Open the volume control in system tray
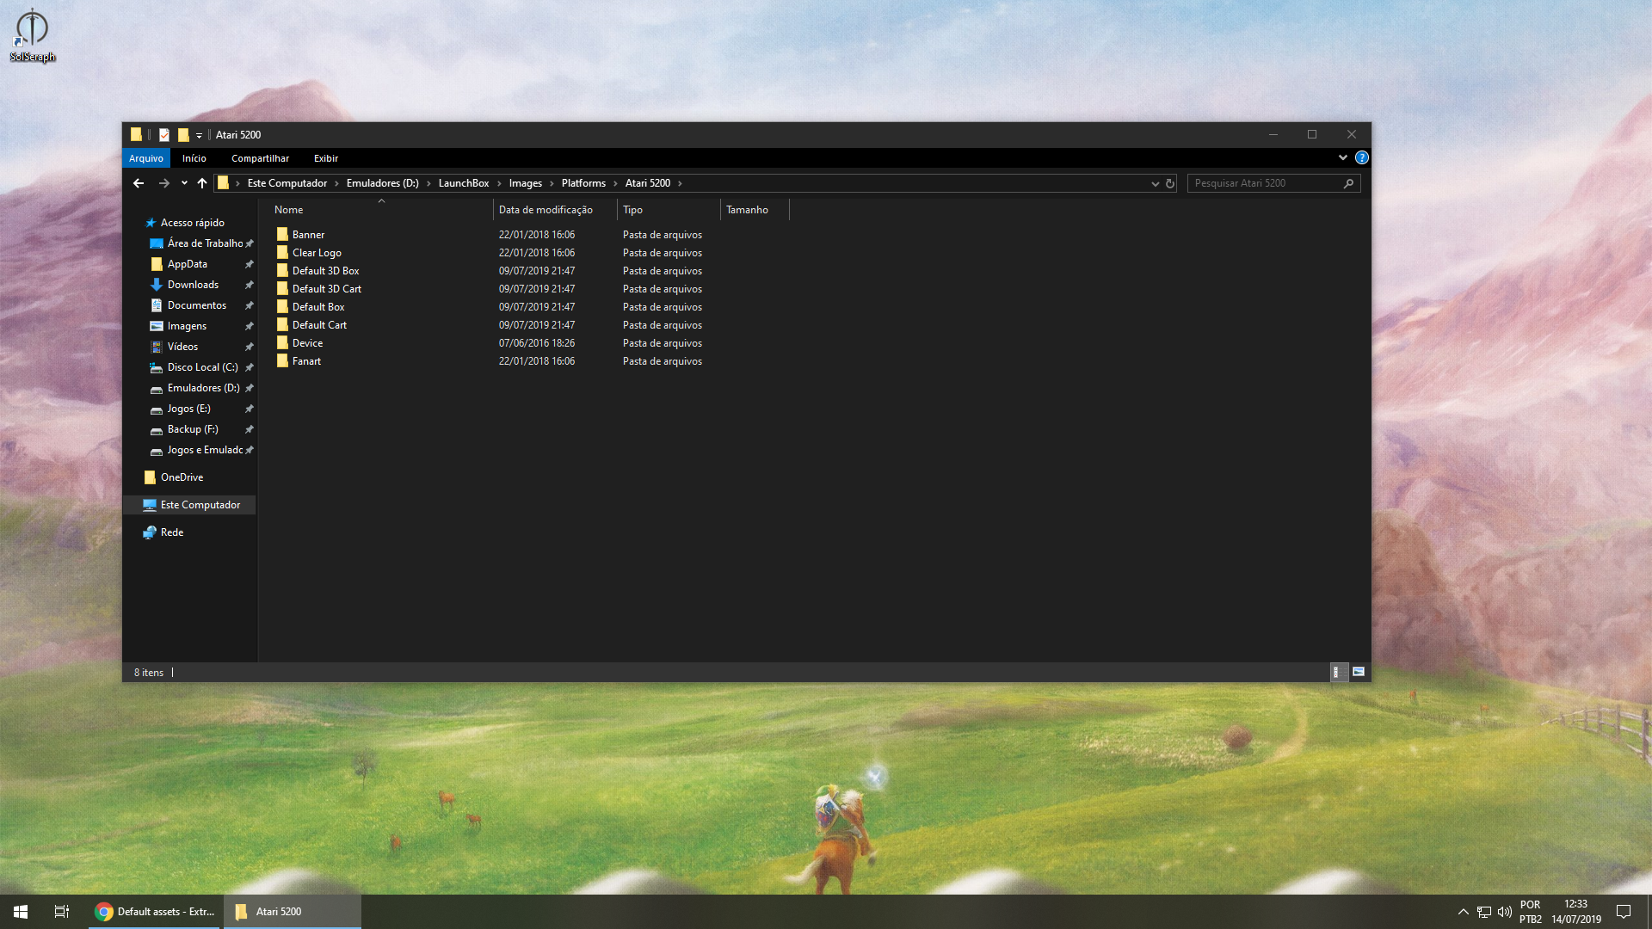Screen dimensions: 1652x929 [1504, 912]
